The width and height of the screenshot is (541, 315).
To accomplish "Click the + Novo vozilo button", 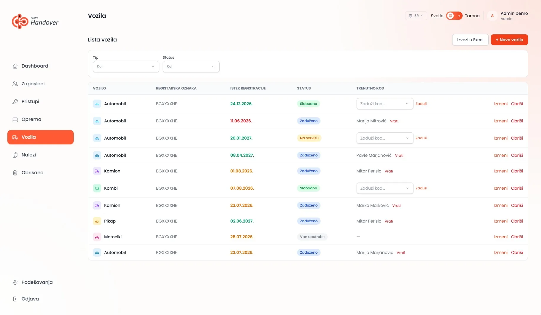I will (509, 40).
